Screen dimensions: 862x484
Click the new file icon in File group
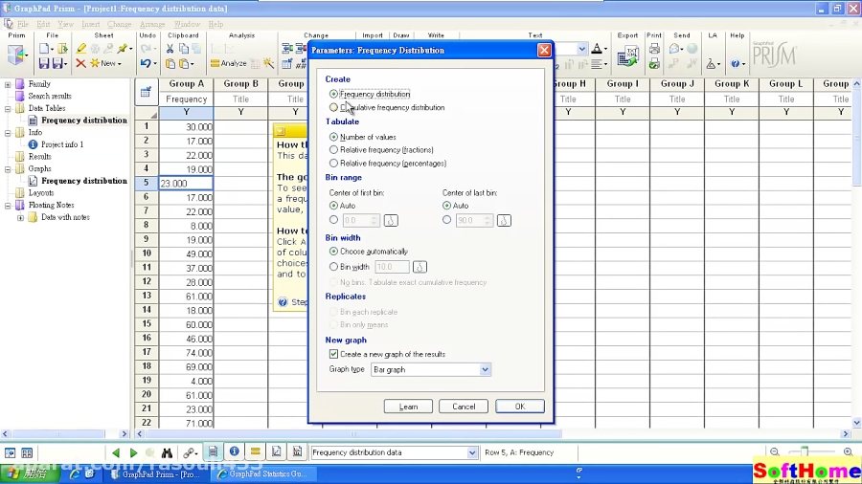pos(44,49)
